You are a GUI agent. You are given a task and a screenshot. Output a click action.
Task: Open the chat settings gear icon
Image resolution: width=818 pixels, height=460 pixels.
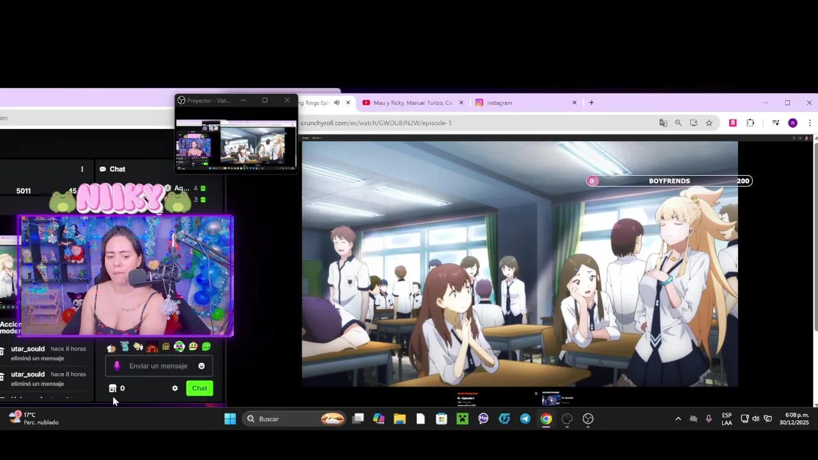174,388
